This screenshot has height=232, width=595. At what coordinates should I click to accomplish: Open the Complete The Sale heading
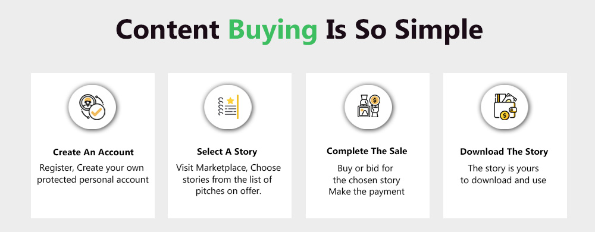367,151
